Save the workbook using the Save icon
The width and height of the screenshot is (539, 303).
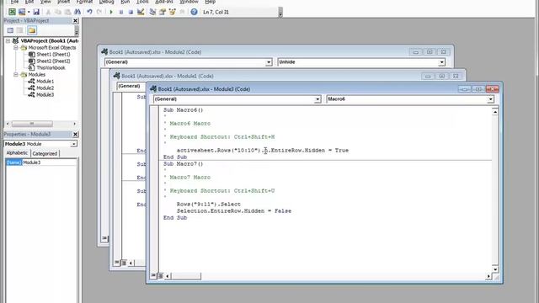coord(36,12)
